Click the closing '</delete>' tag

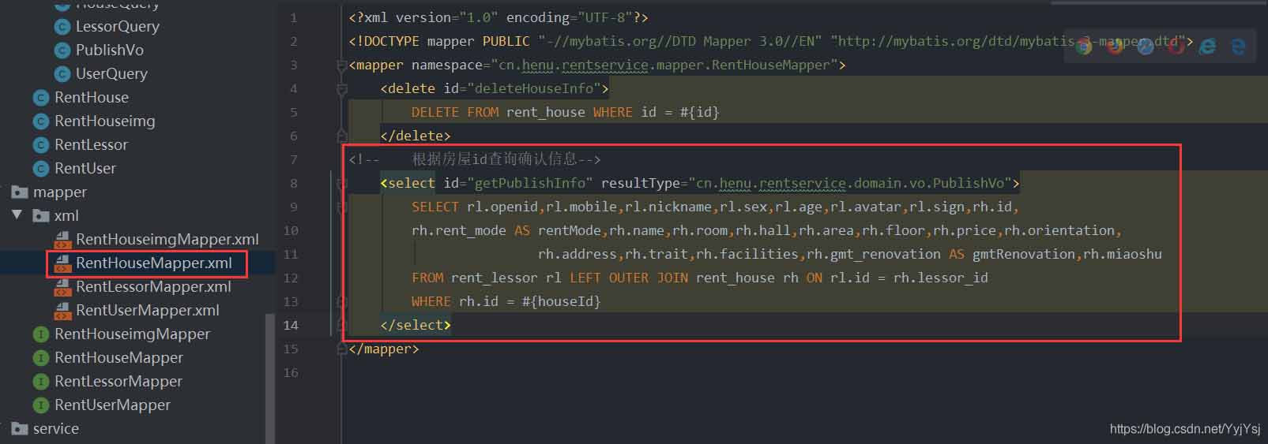(415, 136)
